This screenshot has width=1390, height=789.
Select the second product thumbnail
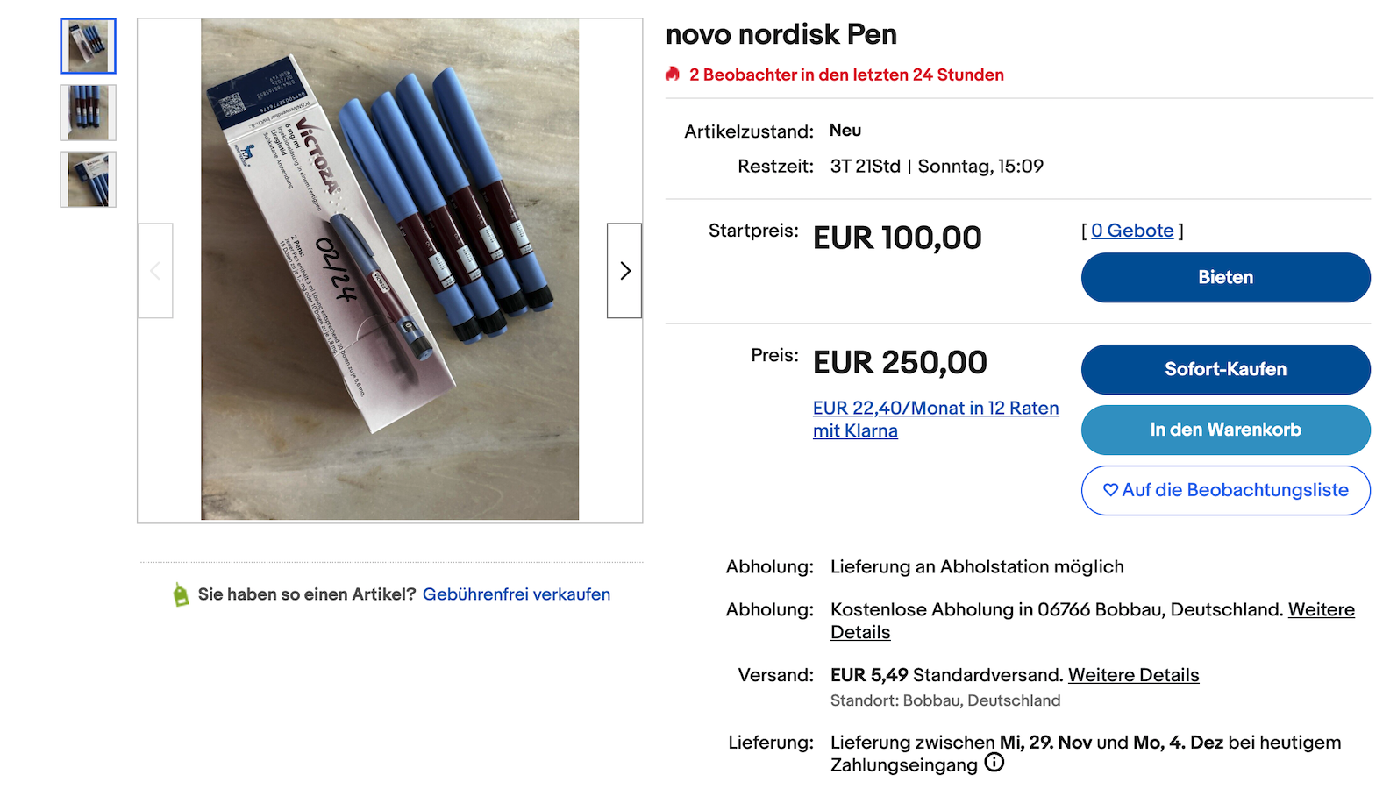pyautogui.click(x=88, y=112)
